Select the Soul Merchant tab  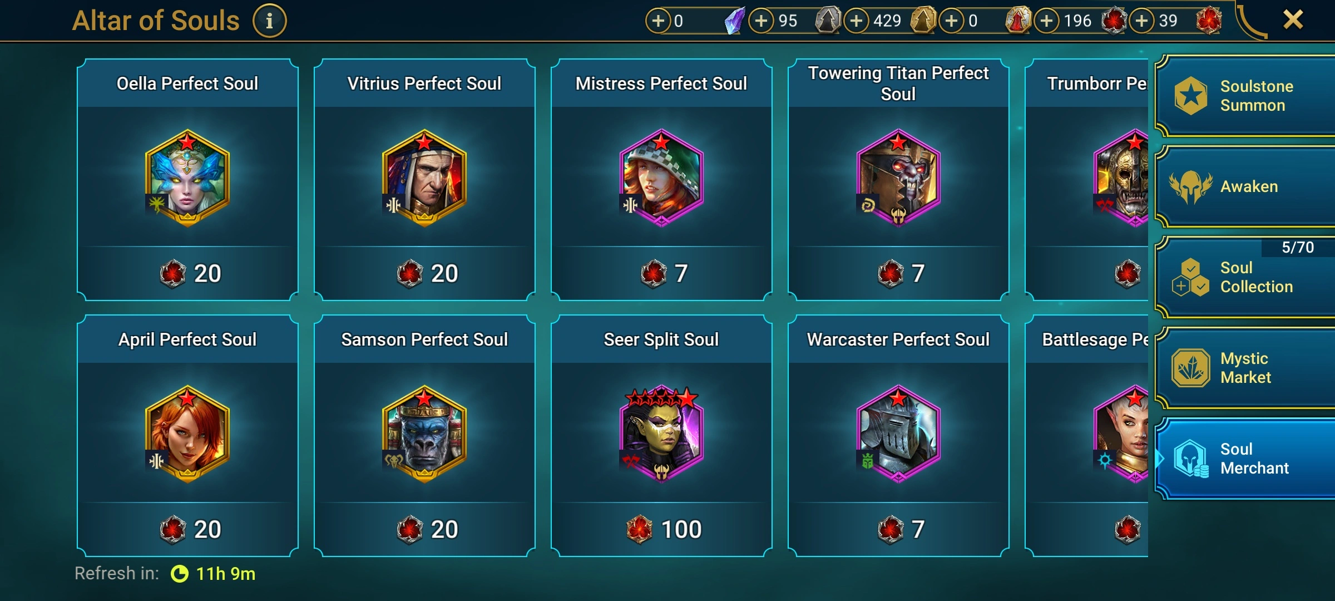(x=1245, y=459)
